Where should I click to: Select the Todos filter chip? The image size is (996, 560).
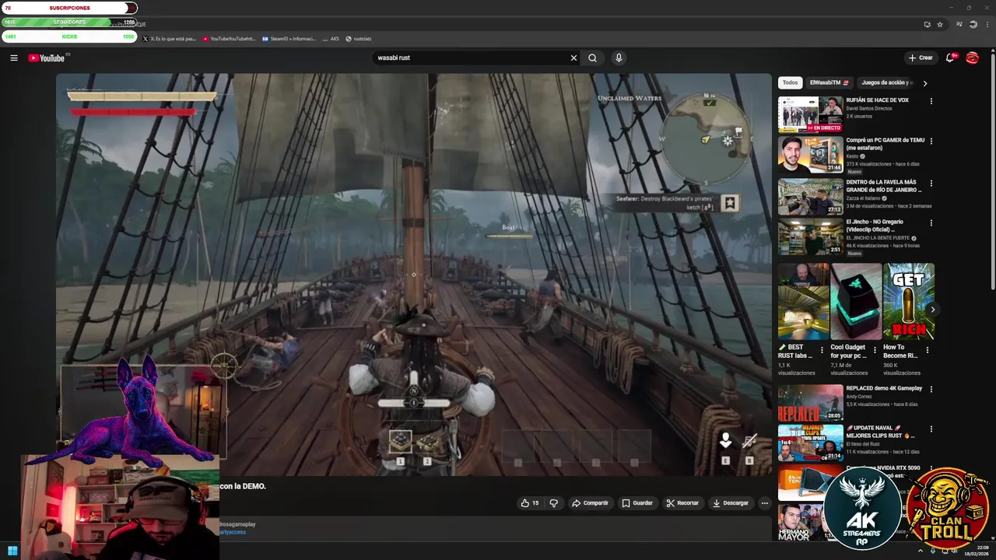click(790, 82)
